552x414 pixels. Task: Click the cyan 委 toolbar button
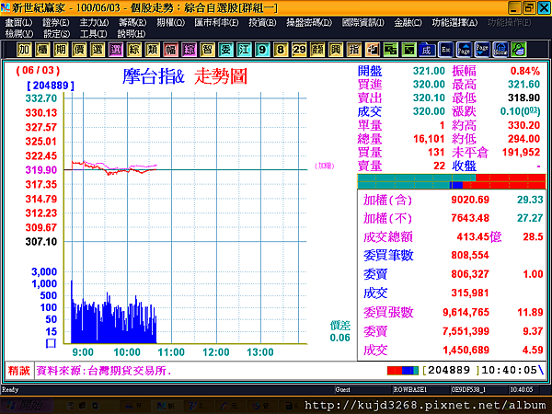(225, 50)
